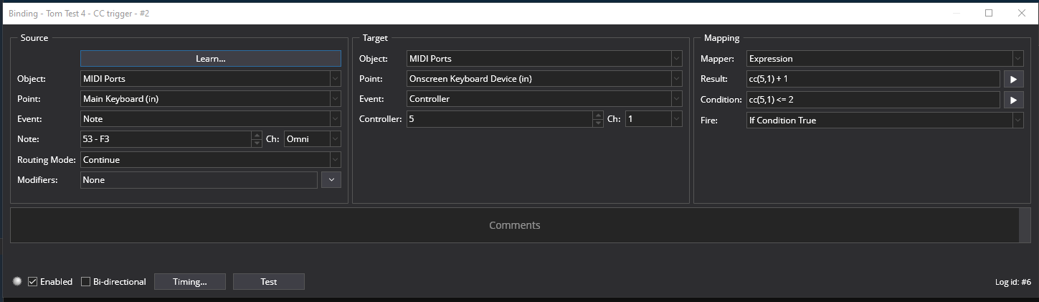Enable the Bi-directional checkbox

point(86,282)
